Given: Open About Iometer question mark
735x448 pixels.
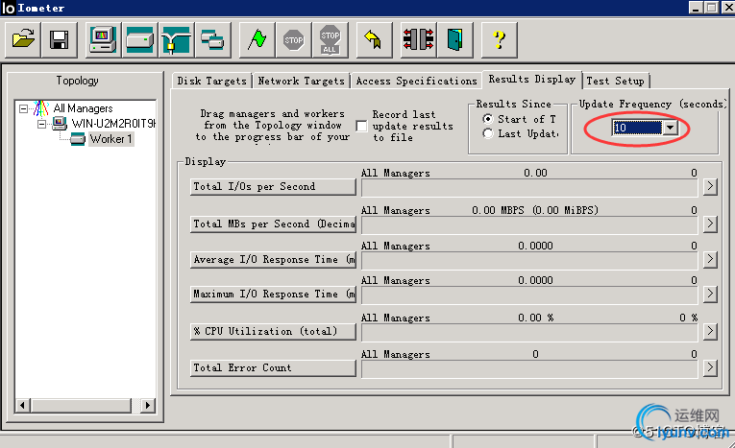Looking at the screenshot, I should click(x=500, y=39).
